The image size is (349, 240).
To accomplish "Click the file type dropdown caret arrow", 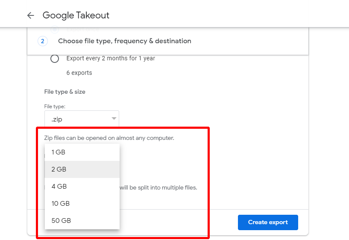I will point(114,119).
